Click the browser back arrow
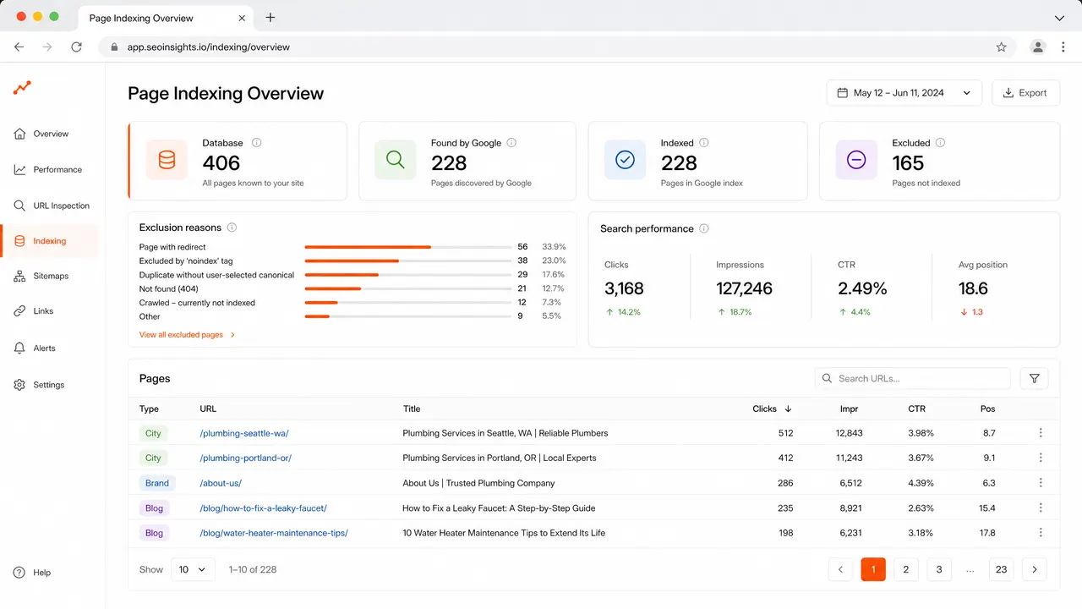 pyautogui.click(x=19, y=47)
